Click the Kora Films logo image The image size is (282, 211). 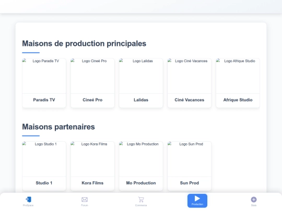pos(92,159)
